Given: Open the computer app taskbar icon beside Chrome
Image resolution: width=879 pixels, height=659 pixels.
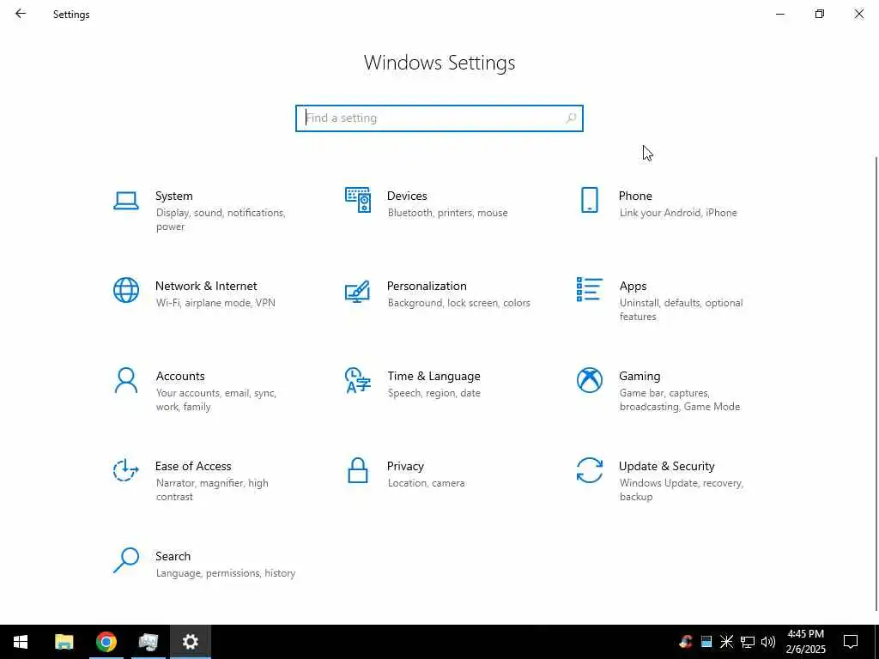Looking at the screenshot, I should (148, 642).
